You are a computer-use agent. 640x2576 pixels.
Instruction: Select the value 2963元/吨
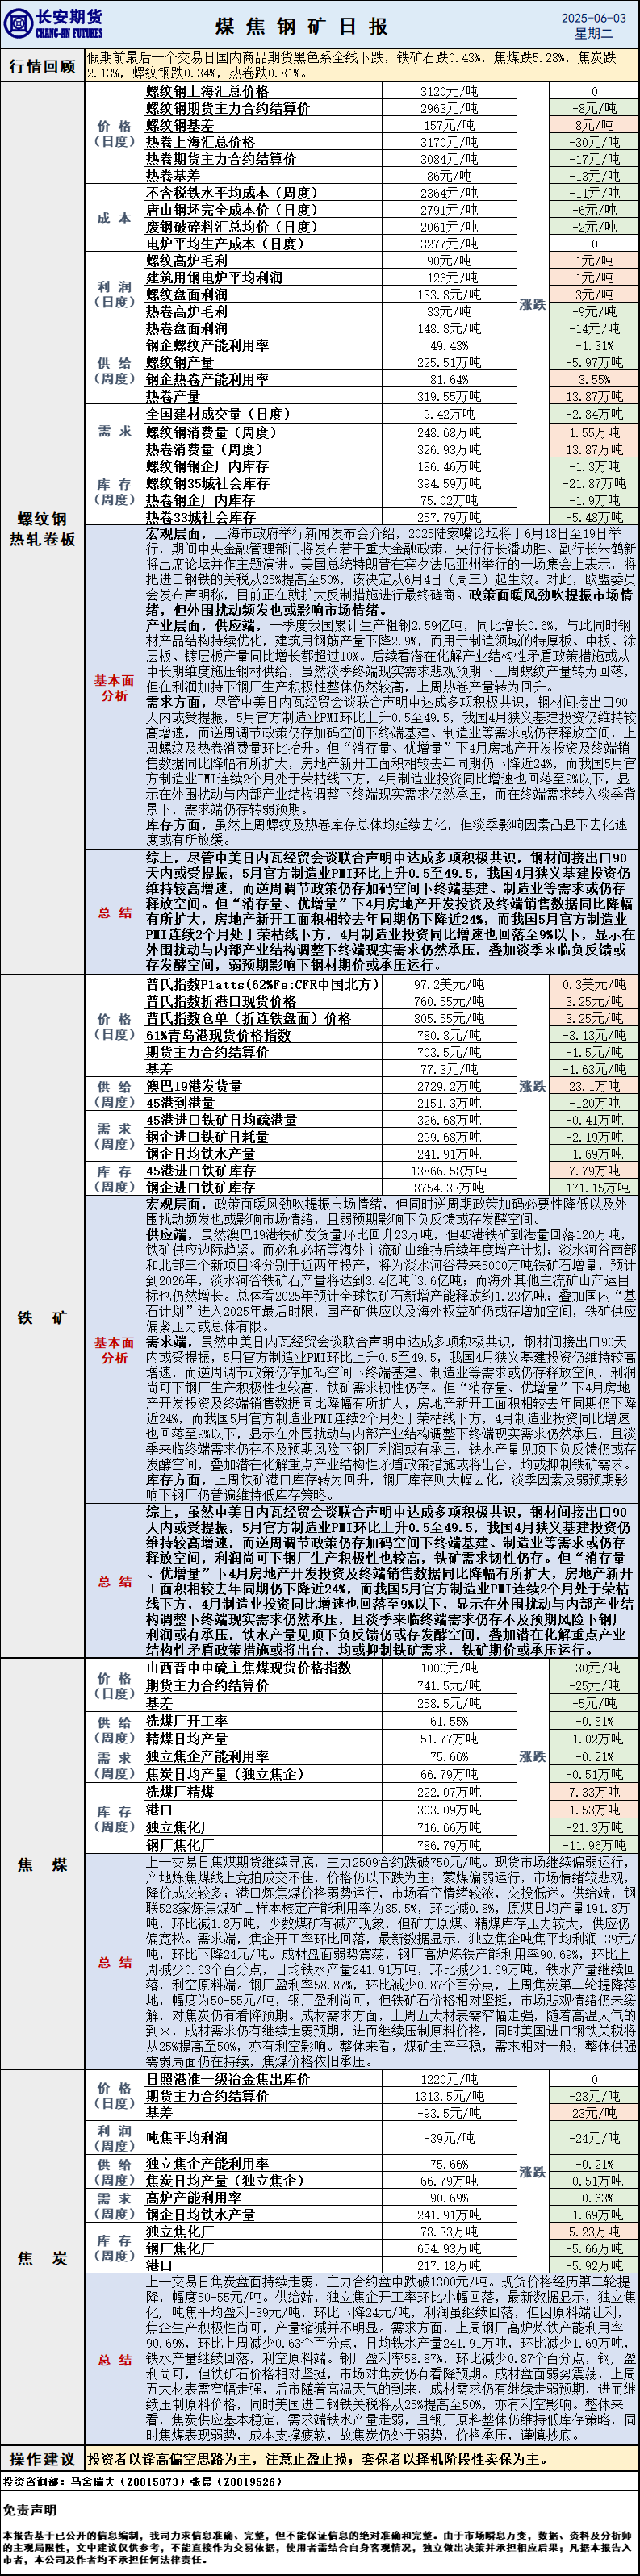click(x=449, y=108)
